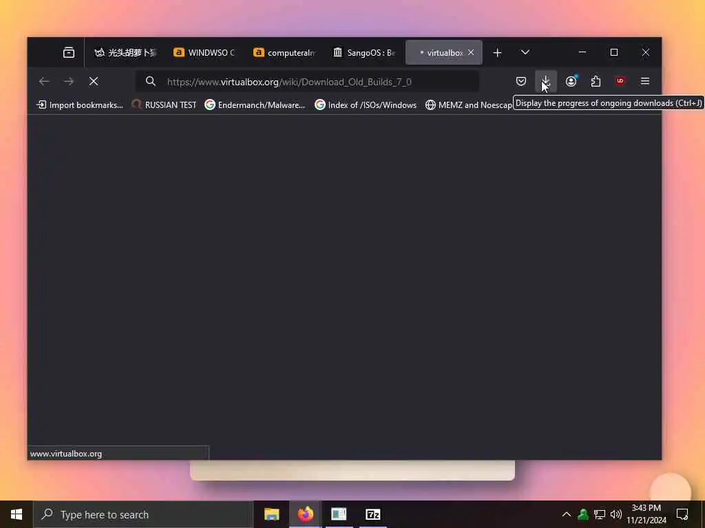The image size is (705, 528).
Task: Click the Type here to search box
Action: (143, 514)
